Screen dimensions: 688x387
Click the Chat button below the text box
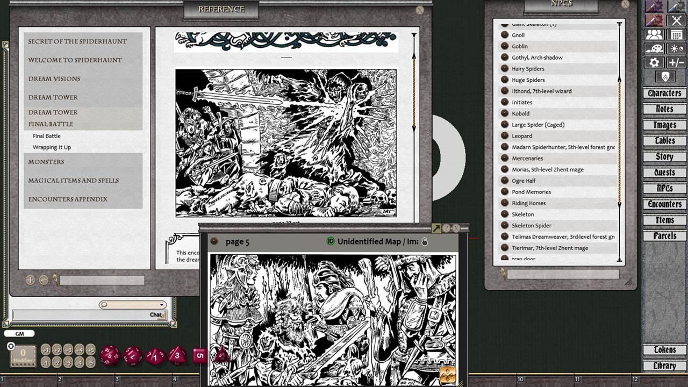pyautogui.click(x=156, y=315)
